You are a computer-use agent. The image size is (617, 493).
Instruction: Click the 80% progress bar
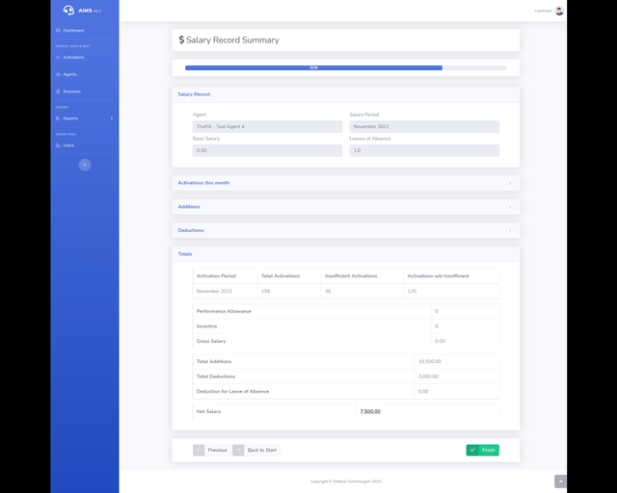pyautogui.click(x=313, y=68)
